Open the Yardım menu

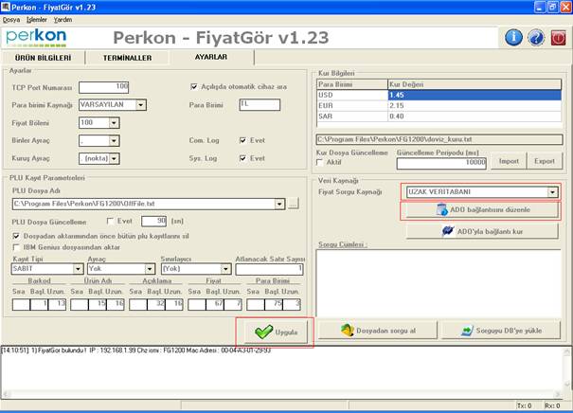[63, 20]
